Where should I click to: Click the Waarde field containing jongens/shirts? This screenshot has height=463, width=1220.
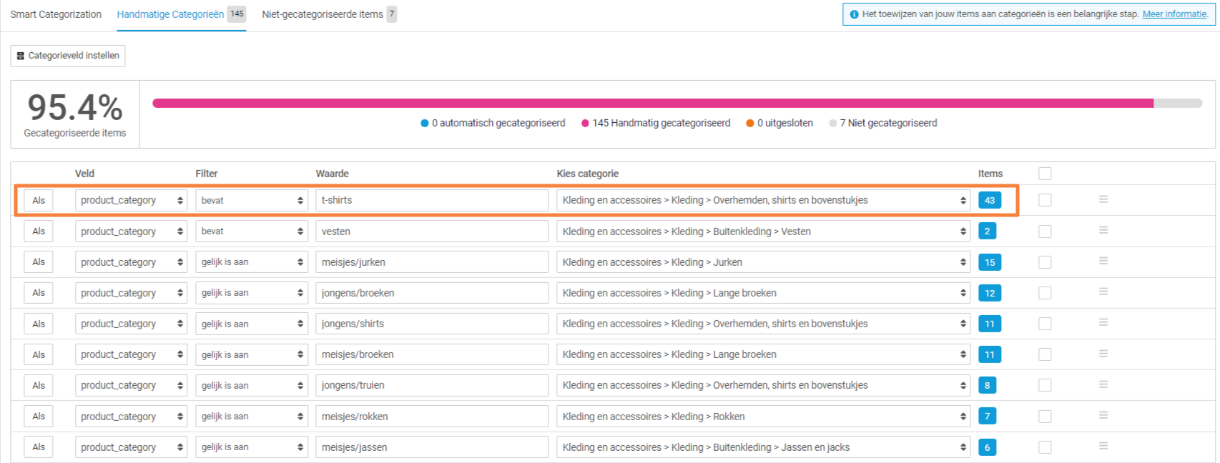pyautogui.click(x=431, y=324)
